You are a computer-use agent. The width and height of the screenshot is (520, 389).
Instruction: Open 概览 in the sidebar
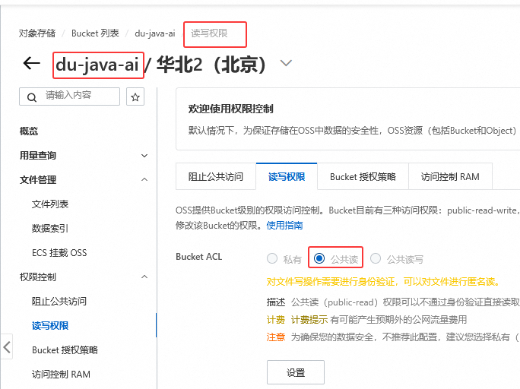tap(29, 131)
